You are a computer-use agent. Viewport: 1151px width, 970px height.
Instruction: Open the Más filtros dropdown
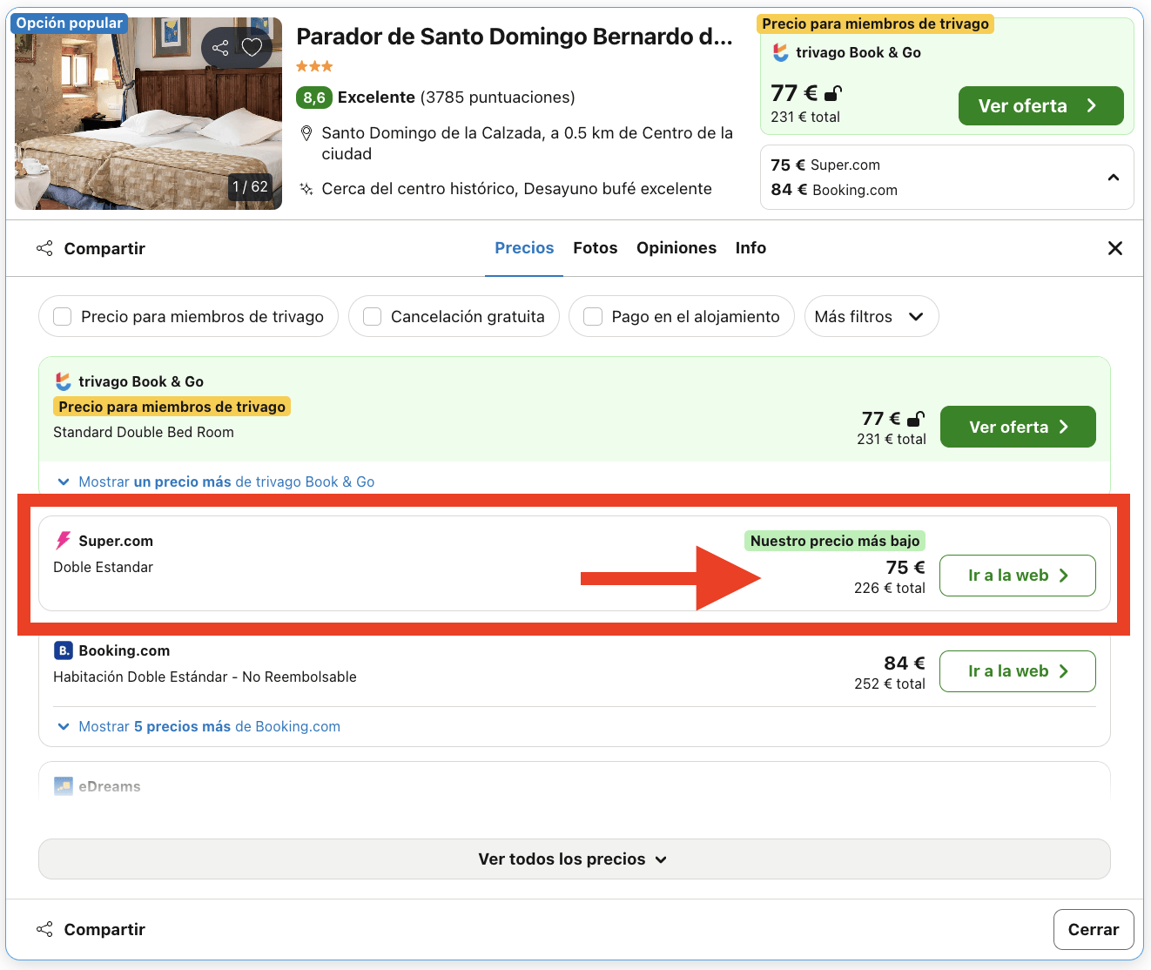(x=871, y=316)
